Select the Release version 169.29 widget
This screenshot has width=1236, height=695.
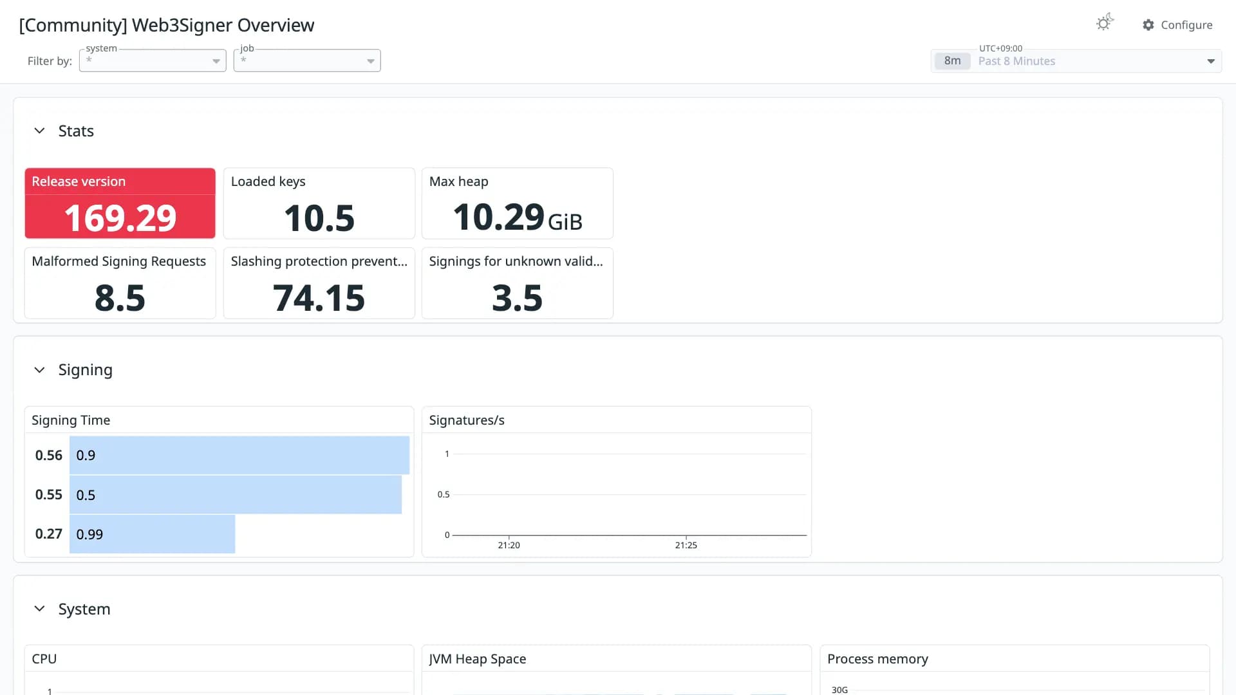(x=120, y=203)
